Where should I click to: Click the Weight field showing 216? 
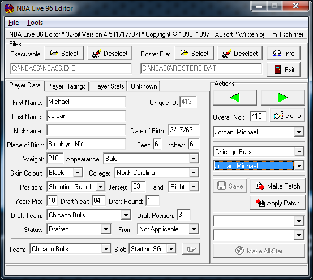coord(55,158)
